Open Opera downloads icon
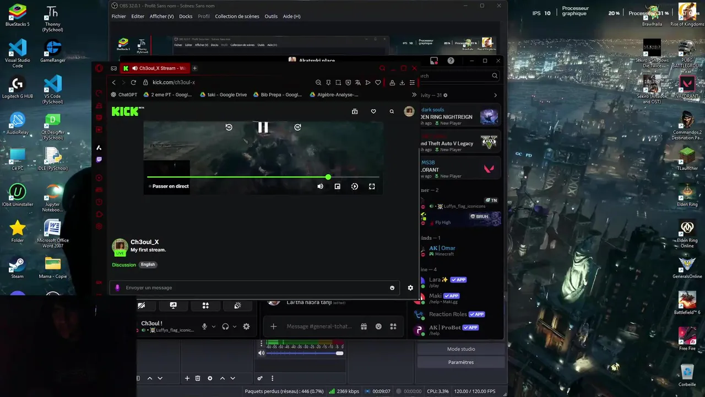 click(402, 83)
